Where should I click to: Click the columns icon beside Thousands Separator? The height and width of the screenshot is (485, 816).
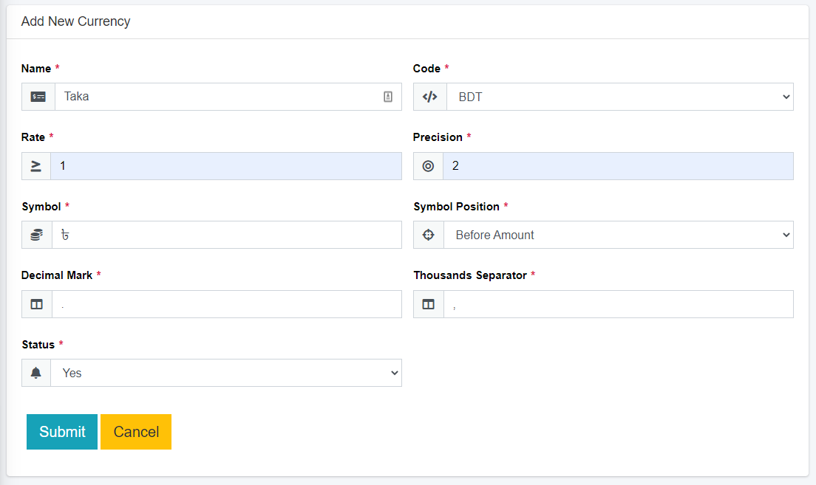click(x=428, y=304)
